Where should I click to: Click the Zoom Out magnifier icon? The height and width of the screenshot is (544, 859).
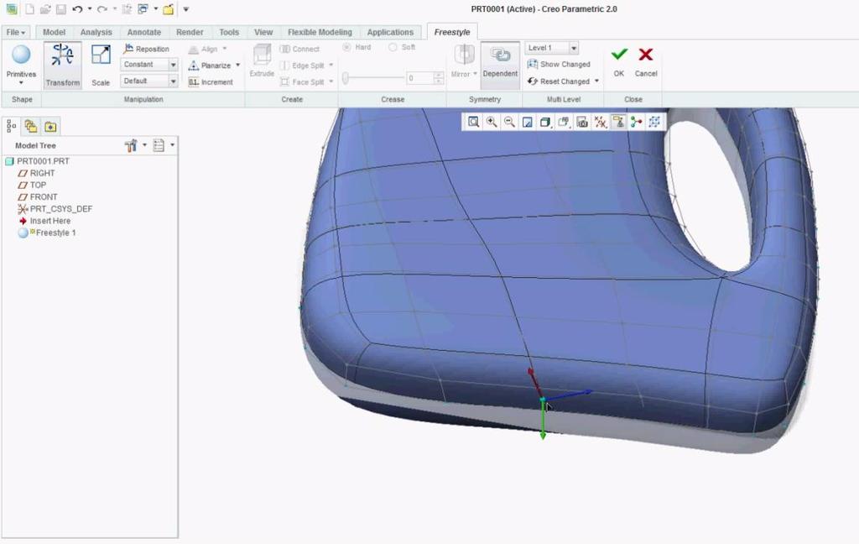tap(509, 122)
